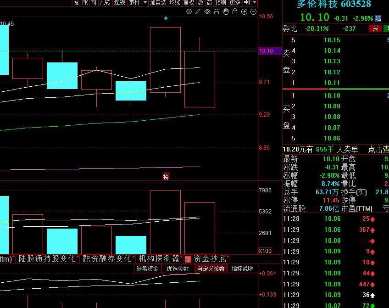This screenshot has height=308, width=389.
Task: Click the arrow-to-bar collapse panel icon
Action: [x=247, y=2]
